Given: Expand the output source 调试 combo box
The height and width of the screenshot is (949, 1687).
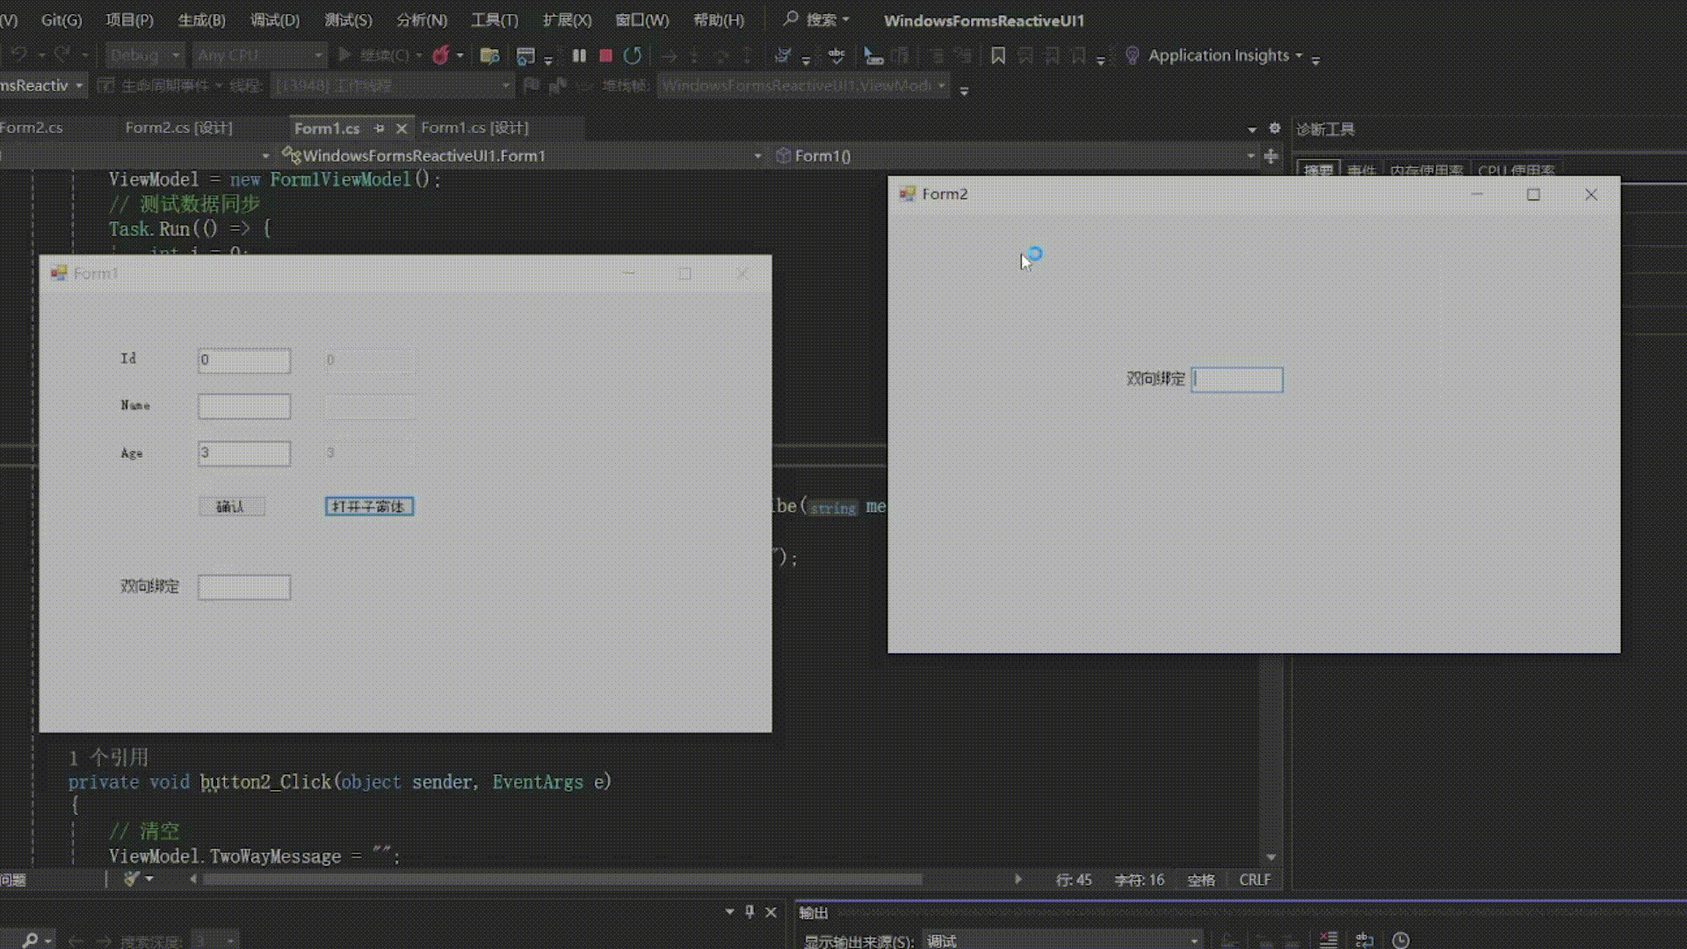Looking at the screenshot, I should [x=1194, y=941].
